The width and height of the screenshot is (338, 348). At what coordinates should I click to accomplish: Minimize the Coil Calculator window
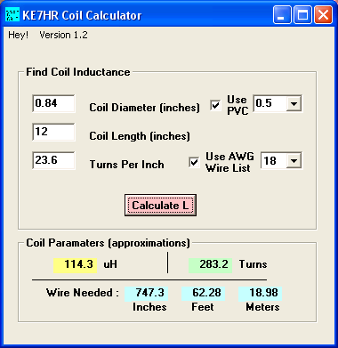(x=282, y=14)
